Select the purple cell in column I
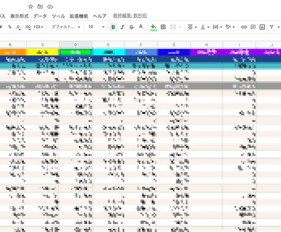 (239, 52)
